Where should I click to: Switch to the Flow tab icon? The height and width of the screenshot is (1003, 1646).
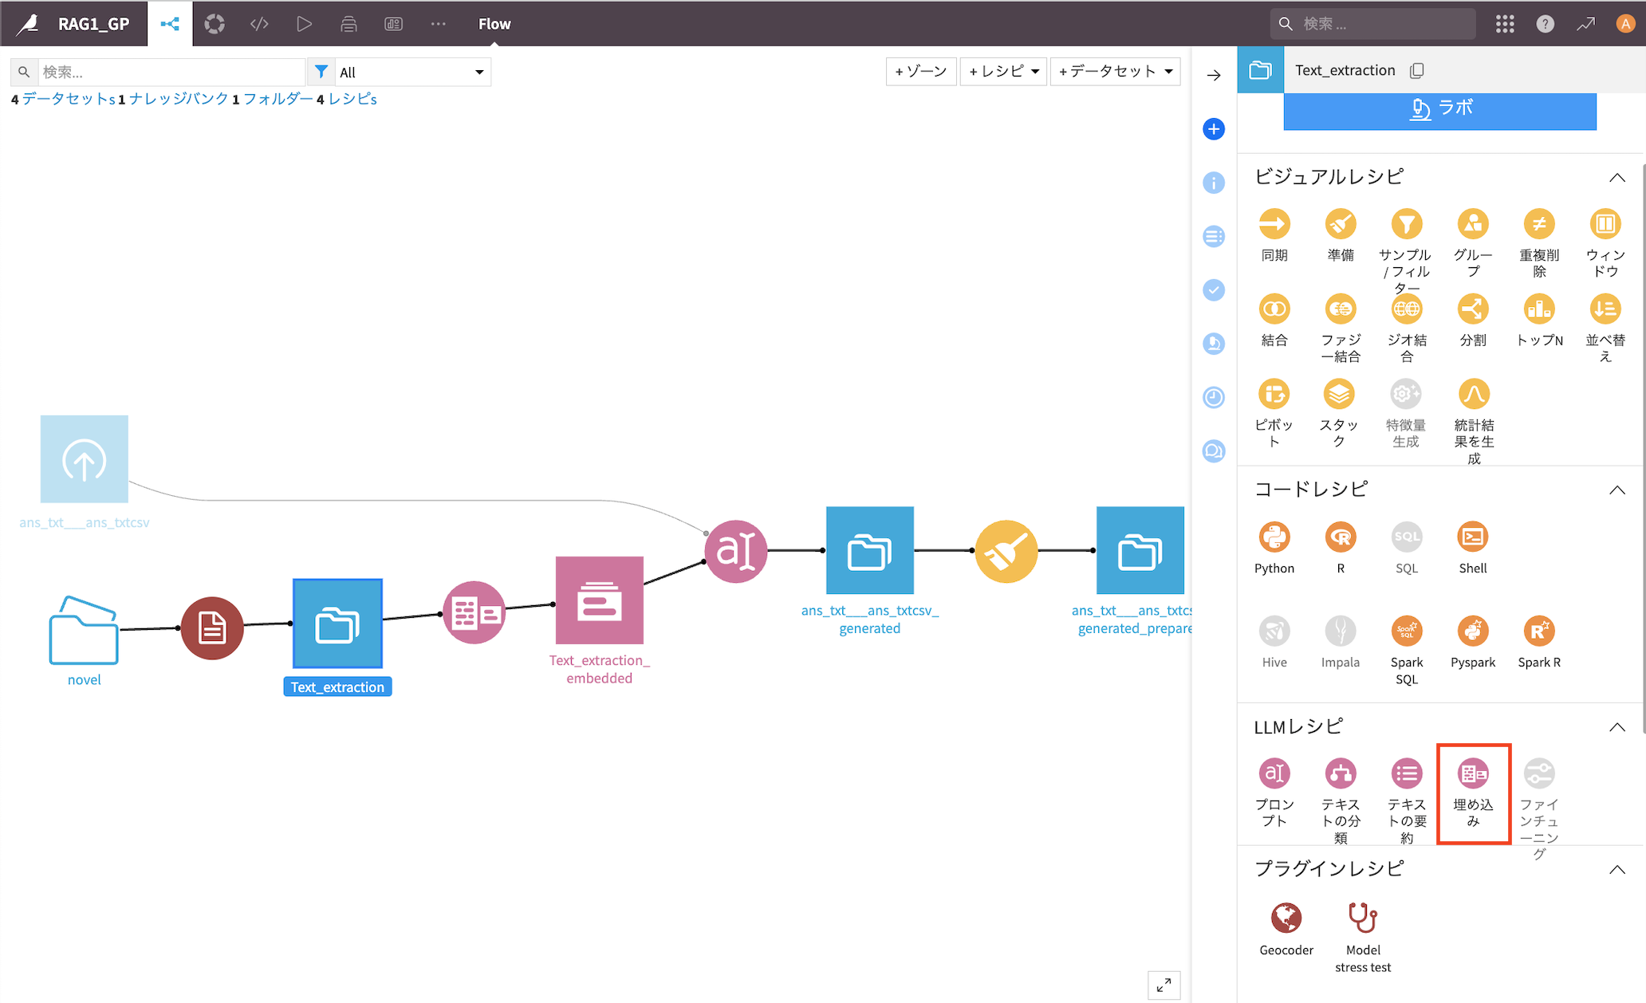(x=170, y=24)
